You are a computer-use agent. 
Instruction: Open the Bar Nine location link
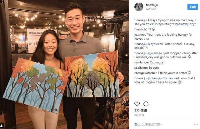point(151,9)
